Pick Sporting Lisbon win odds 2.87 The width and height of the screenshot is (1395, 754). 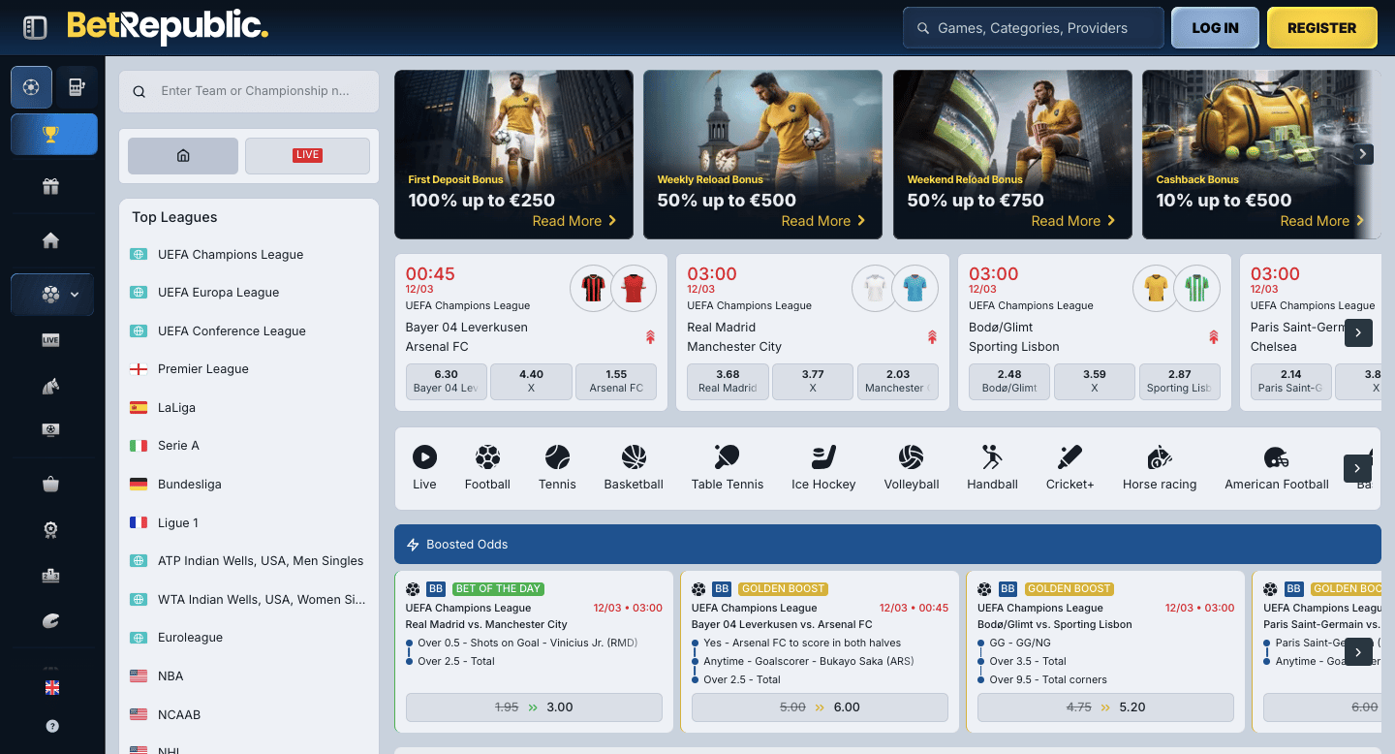click(x=1179, y=381)
